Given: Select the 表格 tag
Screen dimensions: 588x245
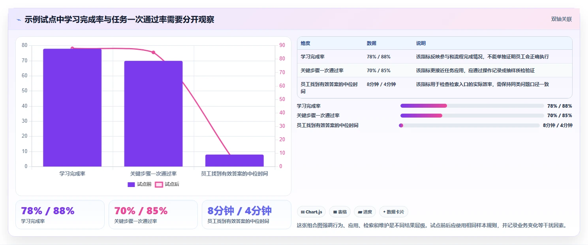Looking at the screenshot, I should (340, 212).
